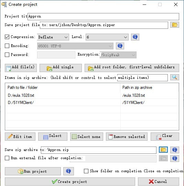Click the /eula.1028.txt archive path cell
This screenshot has width=184, height=186.
point(150,95)
